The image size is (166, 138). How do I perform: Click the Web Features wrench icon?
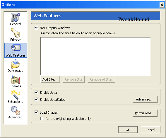[16, 49]
